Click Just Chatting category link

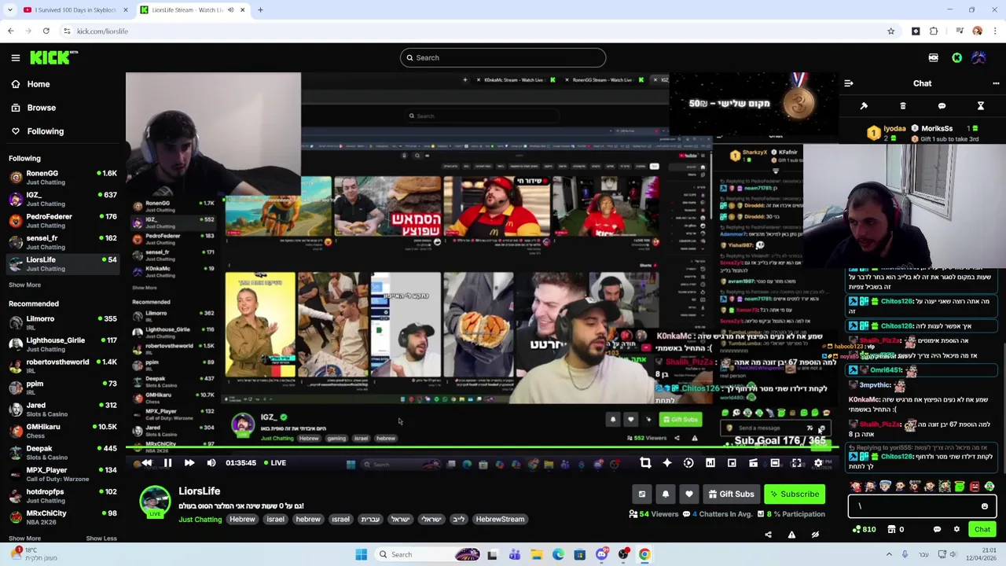tap(200, 520)
